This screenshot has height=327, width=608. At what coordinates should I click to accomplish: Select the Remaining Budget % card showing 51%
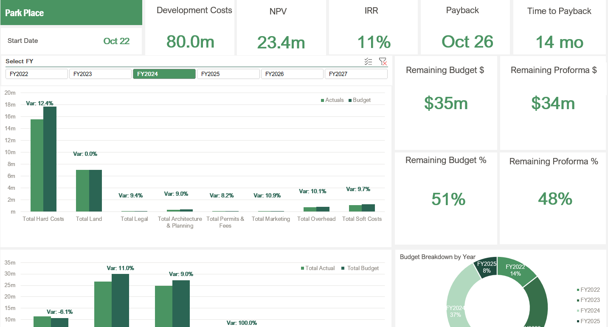tap(446, 198)
